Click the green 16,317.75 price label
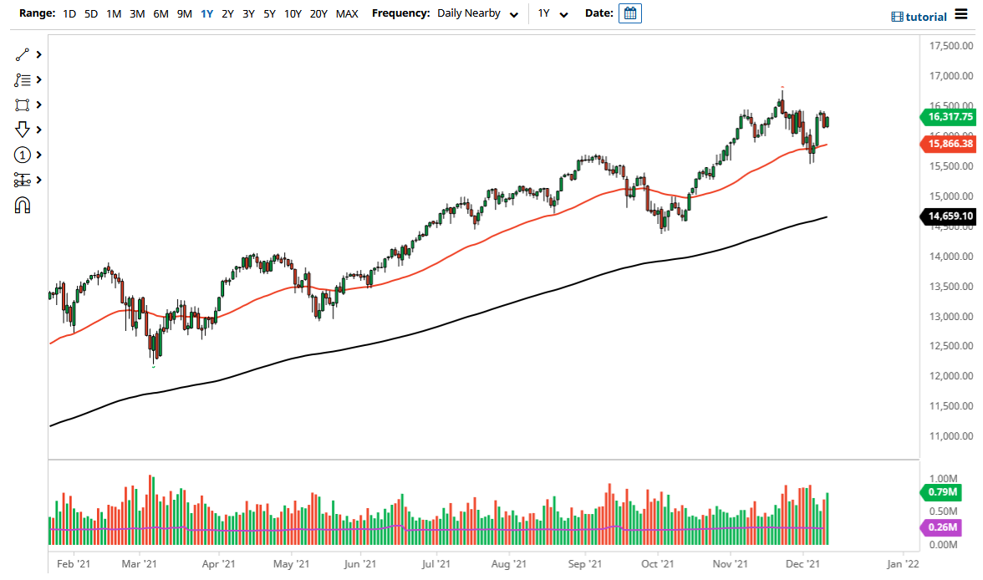Viewport: 983px width, 580px height. point(950,118)
